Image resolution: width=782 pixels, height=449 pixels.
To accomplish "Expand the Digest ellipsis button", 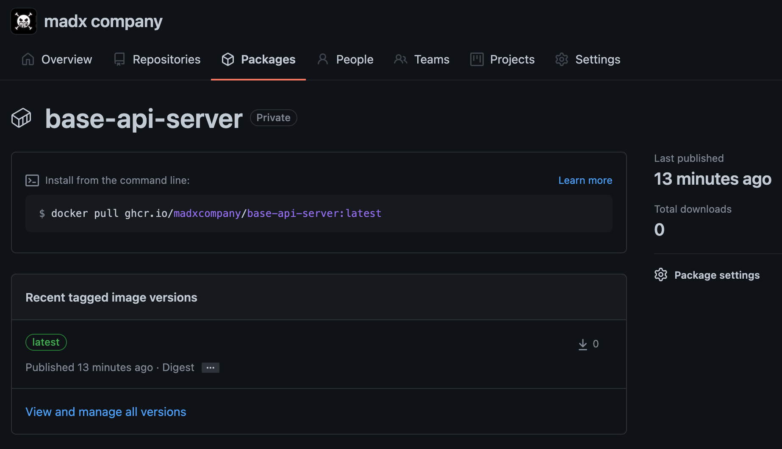I will pyautogui.click(x=211, y=368).
